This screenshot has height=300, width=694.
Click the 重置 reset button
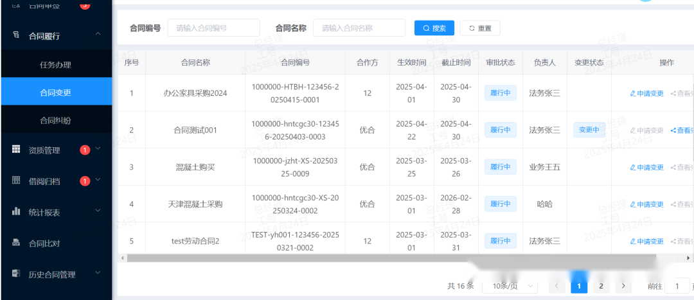click(x=480, y=28)
